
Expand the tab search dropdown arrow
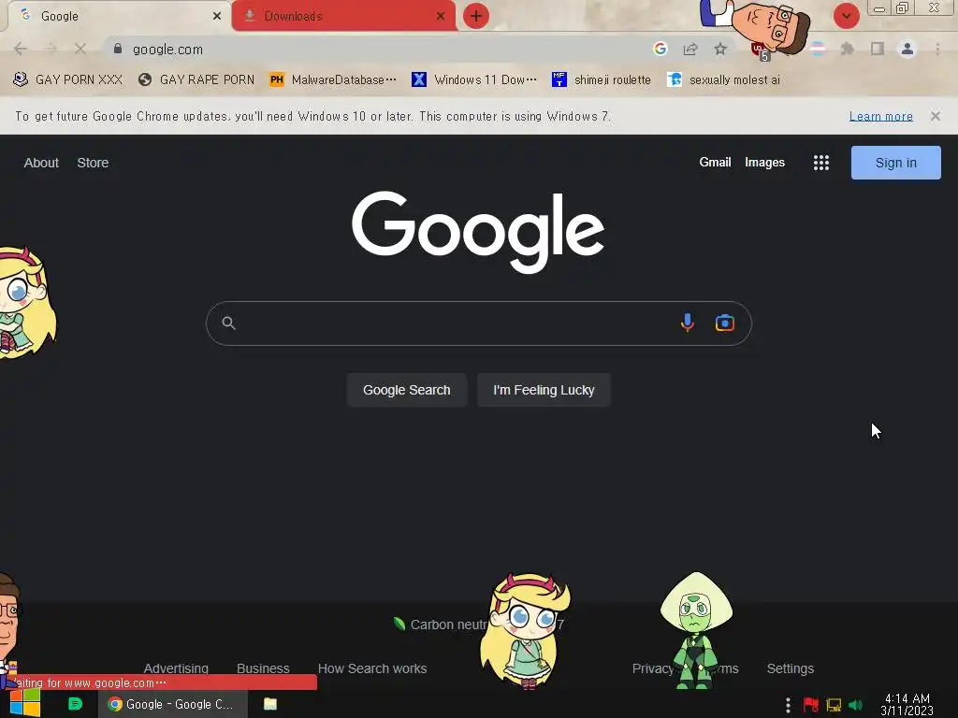click(846, 16)
